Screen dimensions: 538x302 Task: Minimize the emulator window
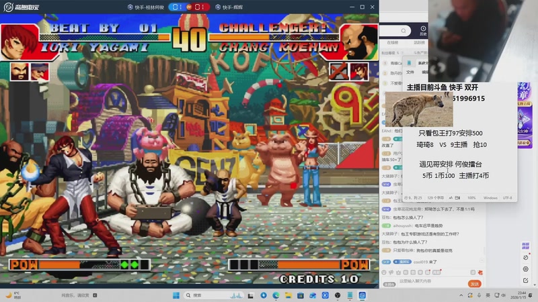(x=352, y=7)
